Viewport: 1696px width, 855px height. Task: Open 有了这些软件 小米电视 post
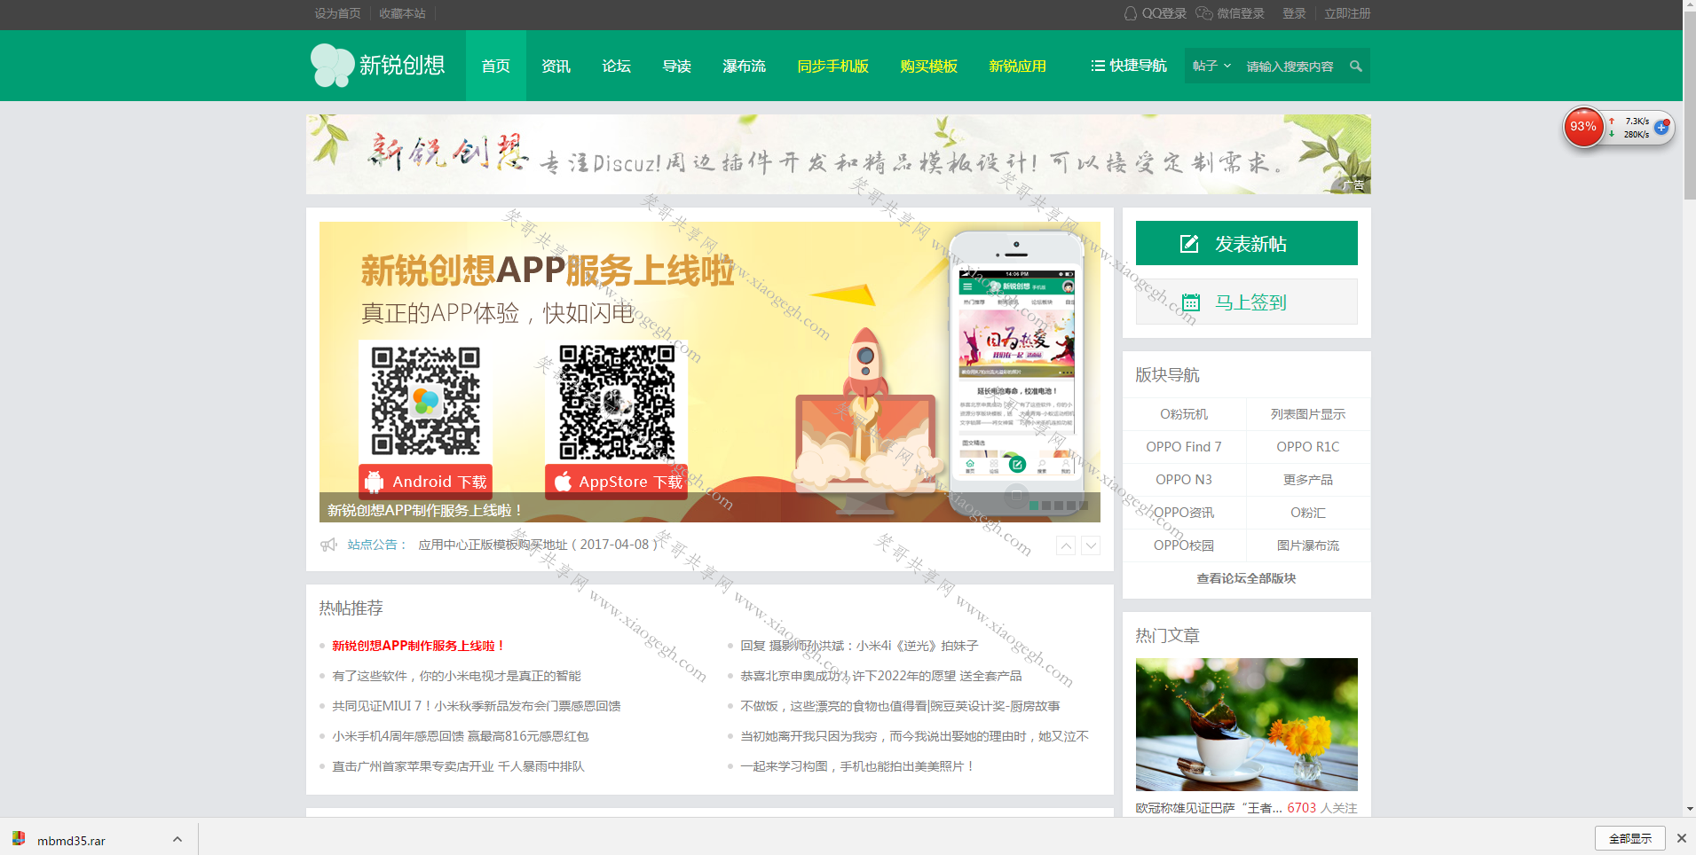point(456,676)
